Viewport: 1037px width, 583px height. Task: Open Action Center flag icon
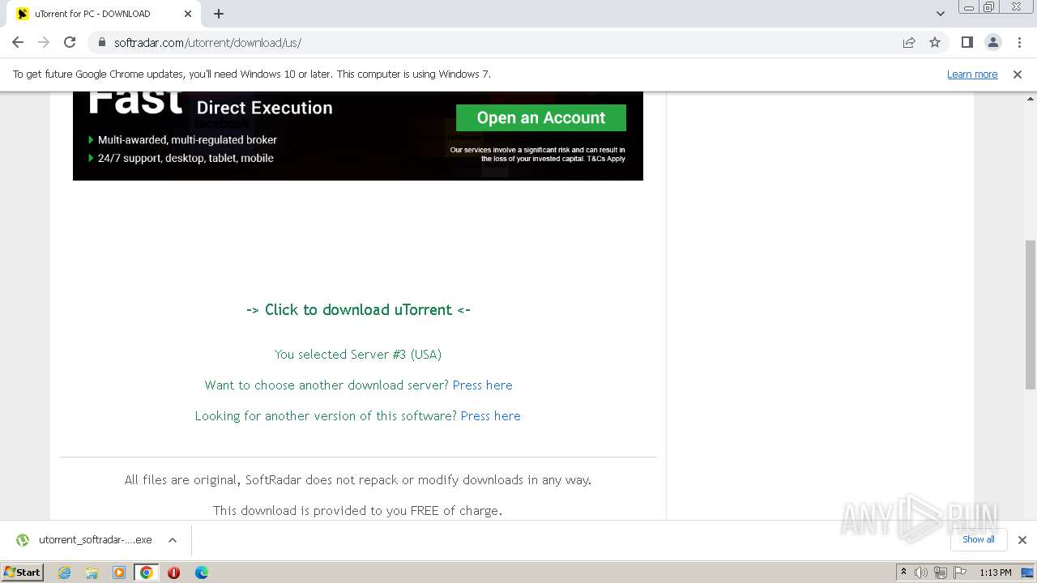pyautogui.click(x=958, y=572)
